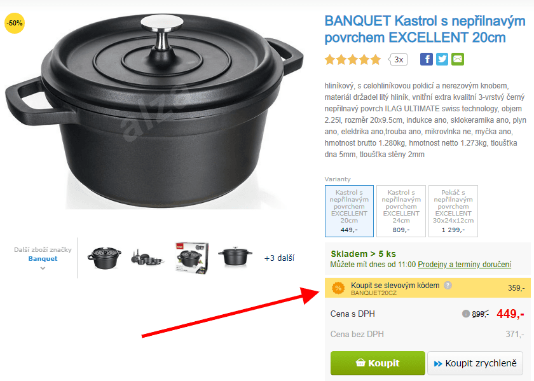Send product by email envelope icon

click(x=458, y=59)
